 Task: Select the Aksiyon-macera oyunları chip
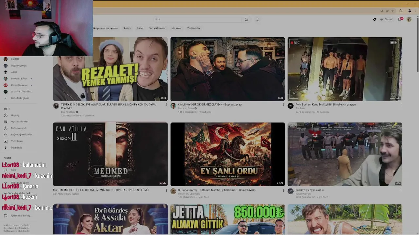coord(105,28)
